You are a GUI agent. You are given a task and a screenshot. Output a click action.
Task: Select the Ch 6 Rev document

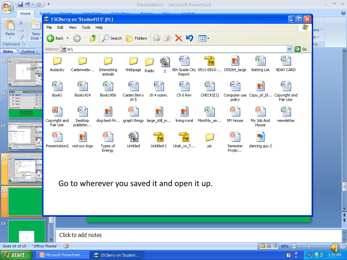(x=184, y=89)
